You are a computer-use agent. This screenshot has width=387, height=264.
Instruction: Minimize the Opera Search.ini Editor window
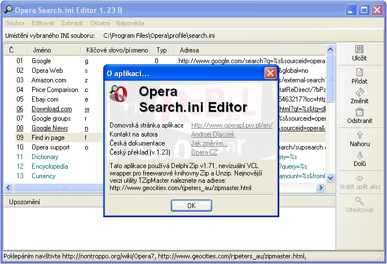coord(350,10)
